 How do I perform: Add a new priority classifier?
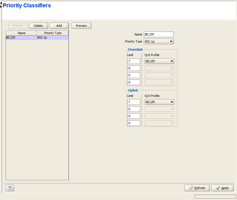point(59,26)
